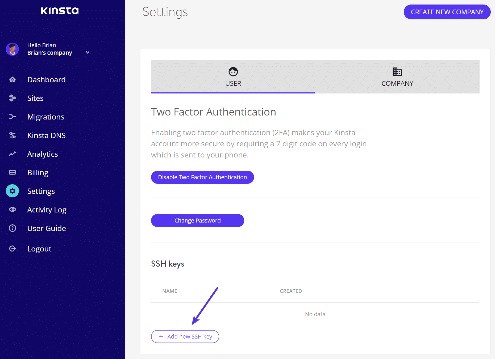
Task: Click Brian's profile avatar
Action: point(13,49)
